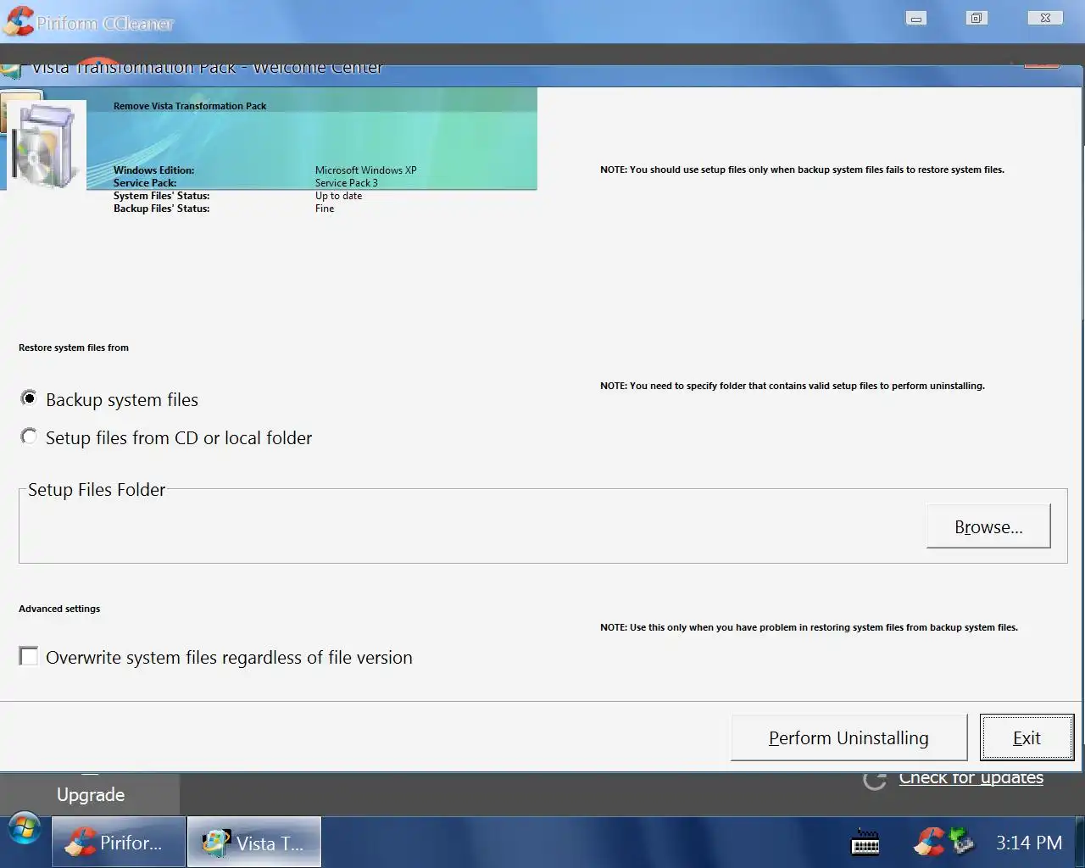1085x868 pixels.
Task: Click the Service Pack 3 value
Action: [x=347, y=182]
